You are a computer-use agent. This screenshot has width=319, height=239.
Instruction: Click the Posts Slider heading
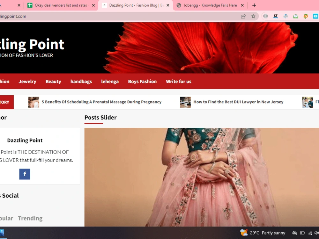100,118
